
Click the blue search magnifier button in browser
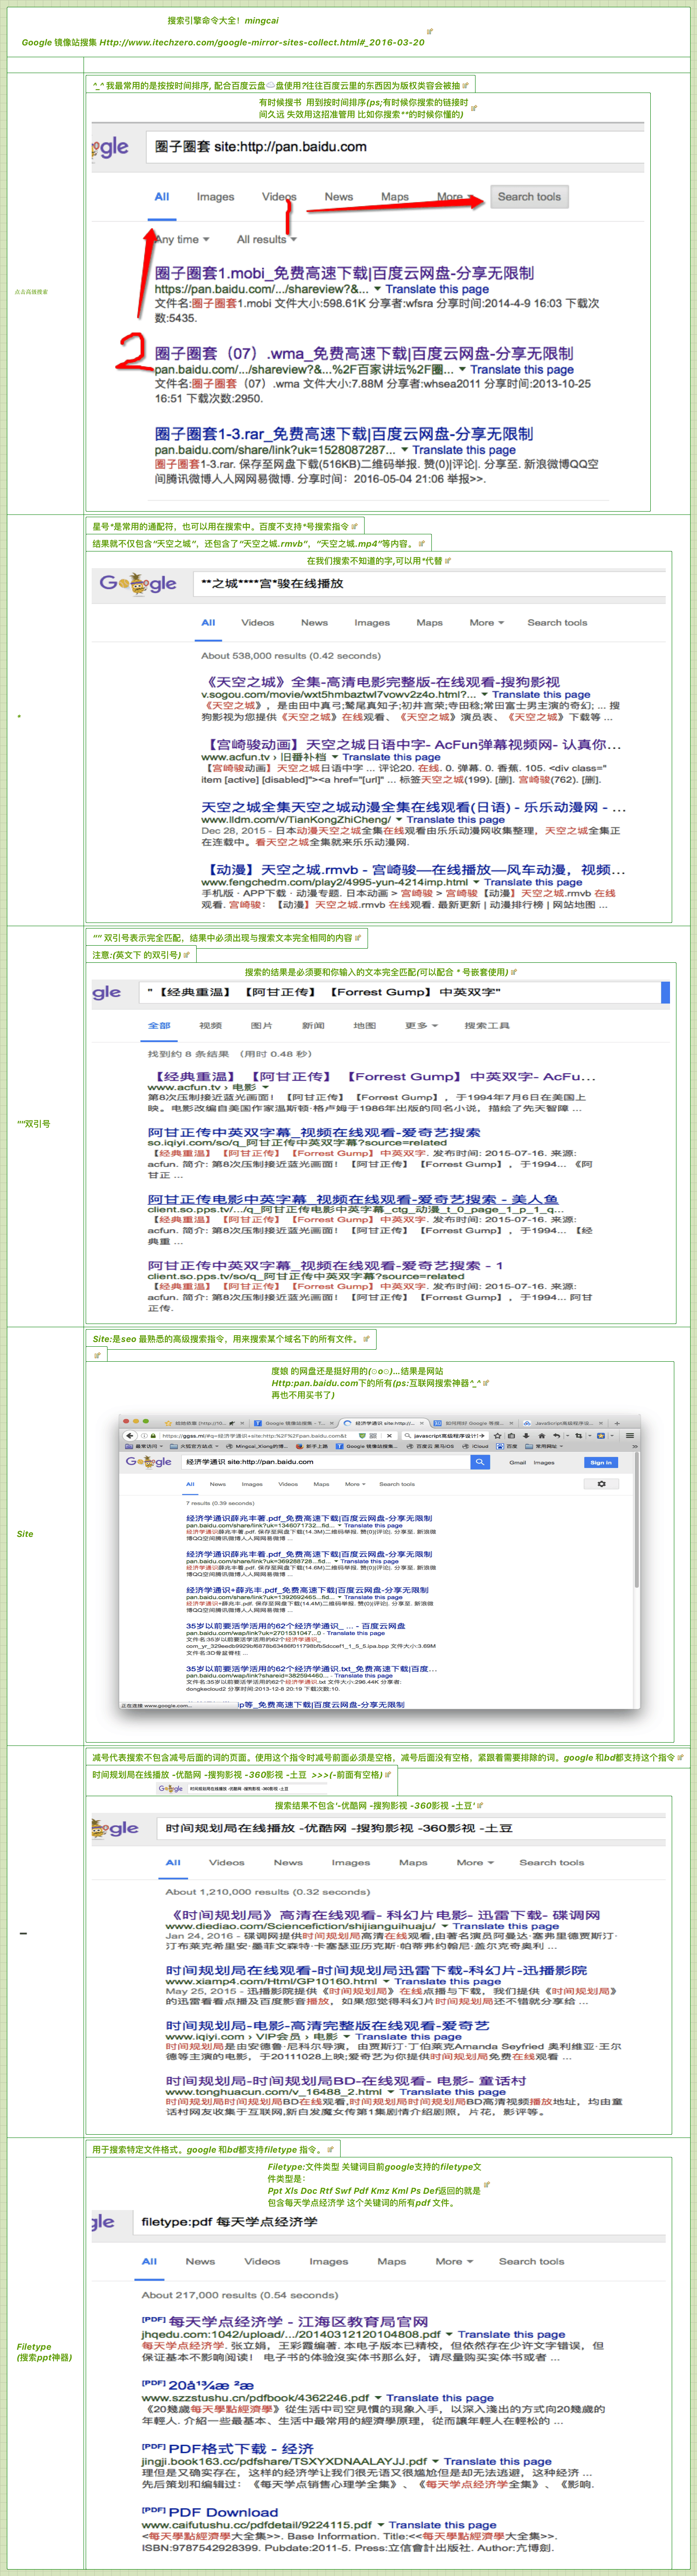[x=480, y=1462]
